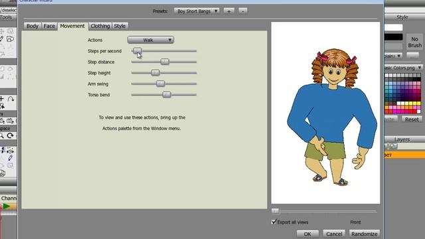Open the Style tab in the wizard
Viewport: 425px width, 239px height.
pos(120,26)
